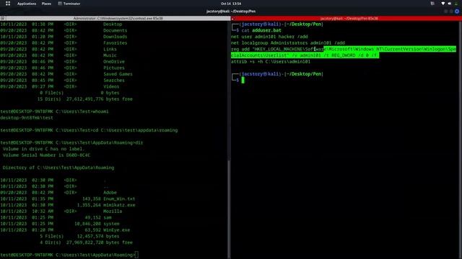The width and height of the screenshot is (462, 259).
Task: Click the 'Saved Games' directory entry
Action: tap(118, 74)
